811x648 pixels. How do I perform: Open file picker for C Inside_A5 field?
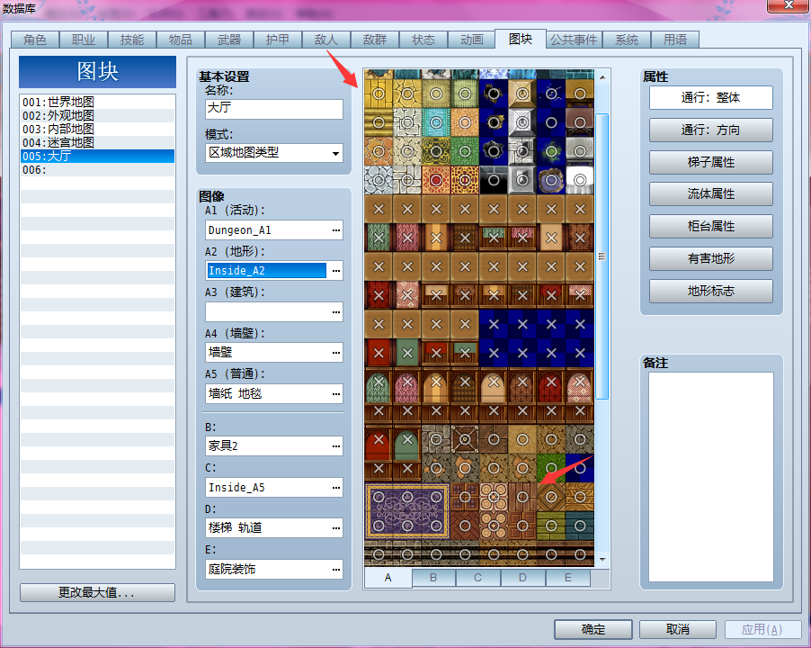pos(336,488)
